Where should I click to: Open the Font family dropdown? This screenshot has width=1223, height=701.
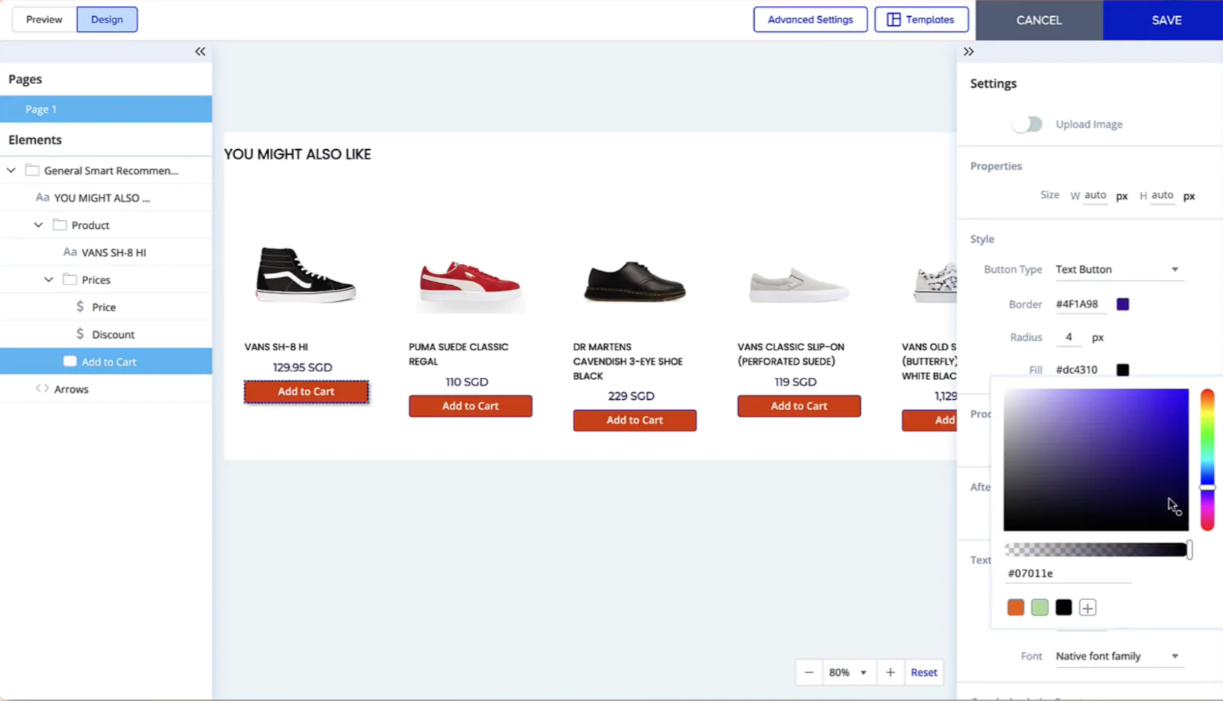pos(1118,656)
